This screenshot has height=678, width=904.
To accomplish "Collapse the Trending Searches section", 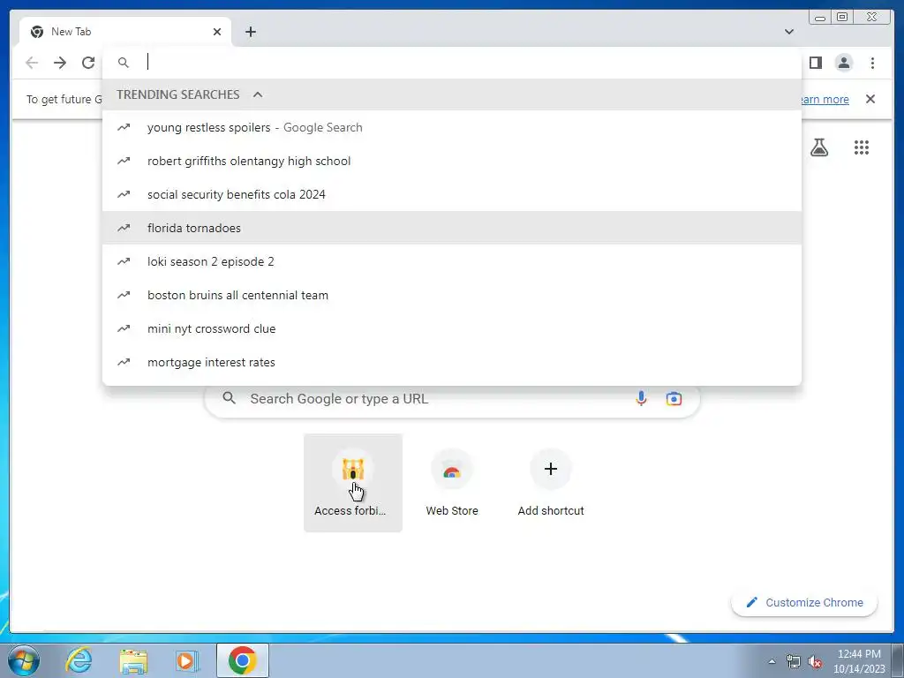I will coord(258,94).
